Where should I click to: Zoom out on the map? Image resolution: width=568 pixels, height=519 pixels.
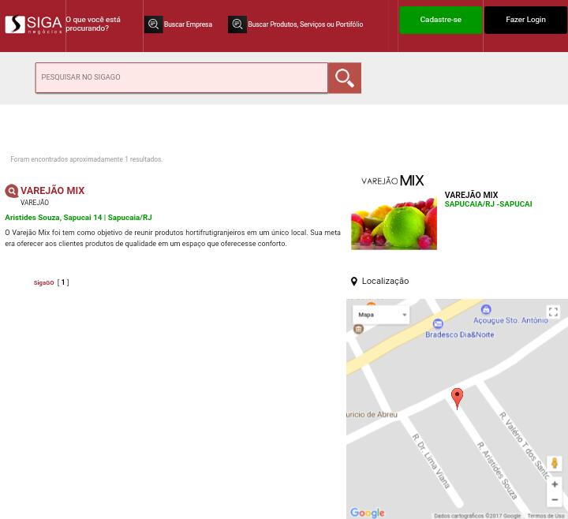click(x=555, y=500)
